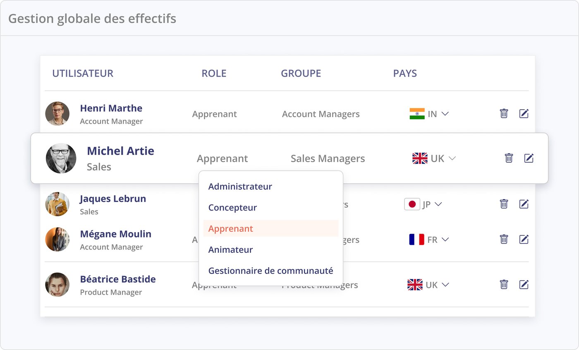Click Sales subtitle under Michel Artie

click(99, 167)
